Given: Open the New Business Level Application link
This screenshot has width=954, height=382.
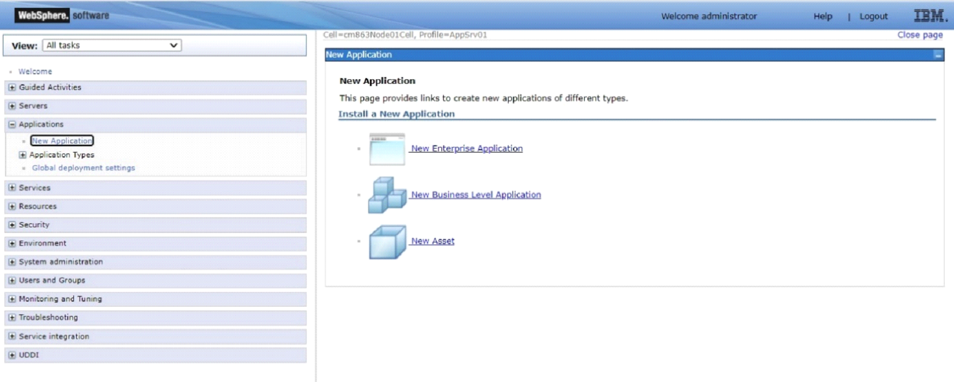Looking at the screenshot, I should click(476, 195).
